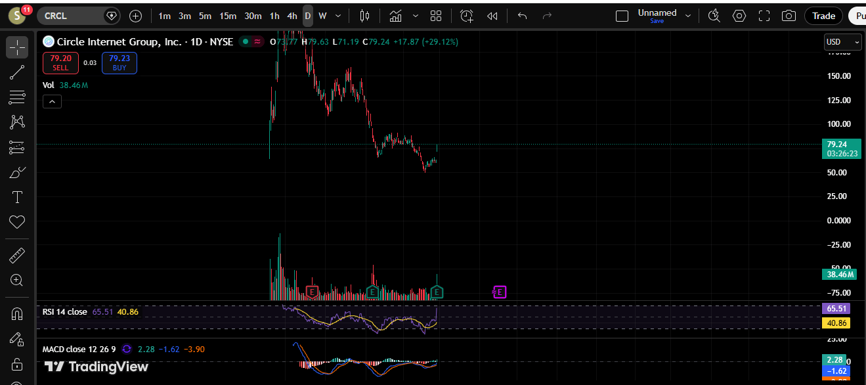Click the pink data-mode indicator next to NYSE
Viewport: 866px width, 385px height.
coord(257,41)
